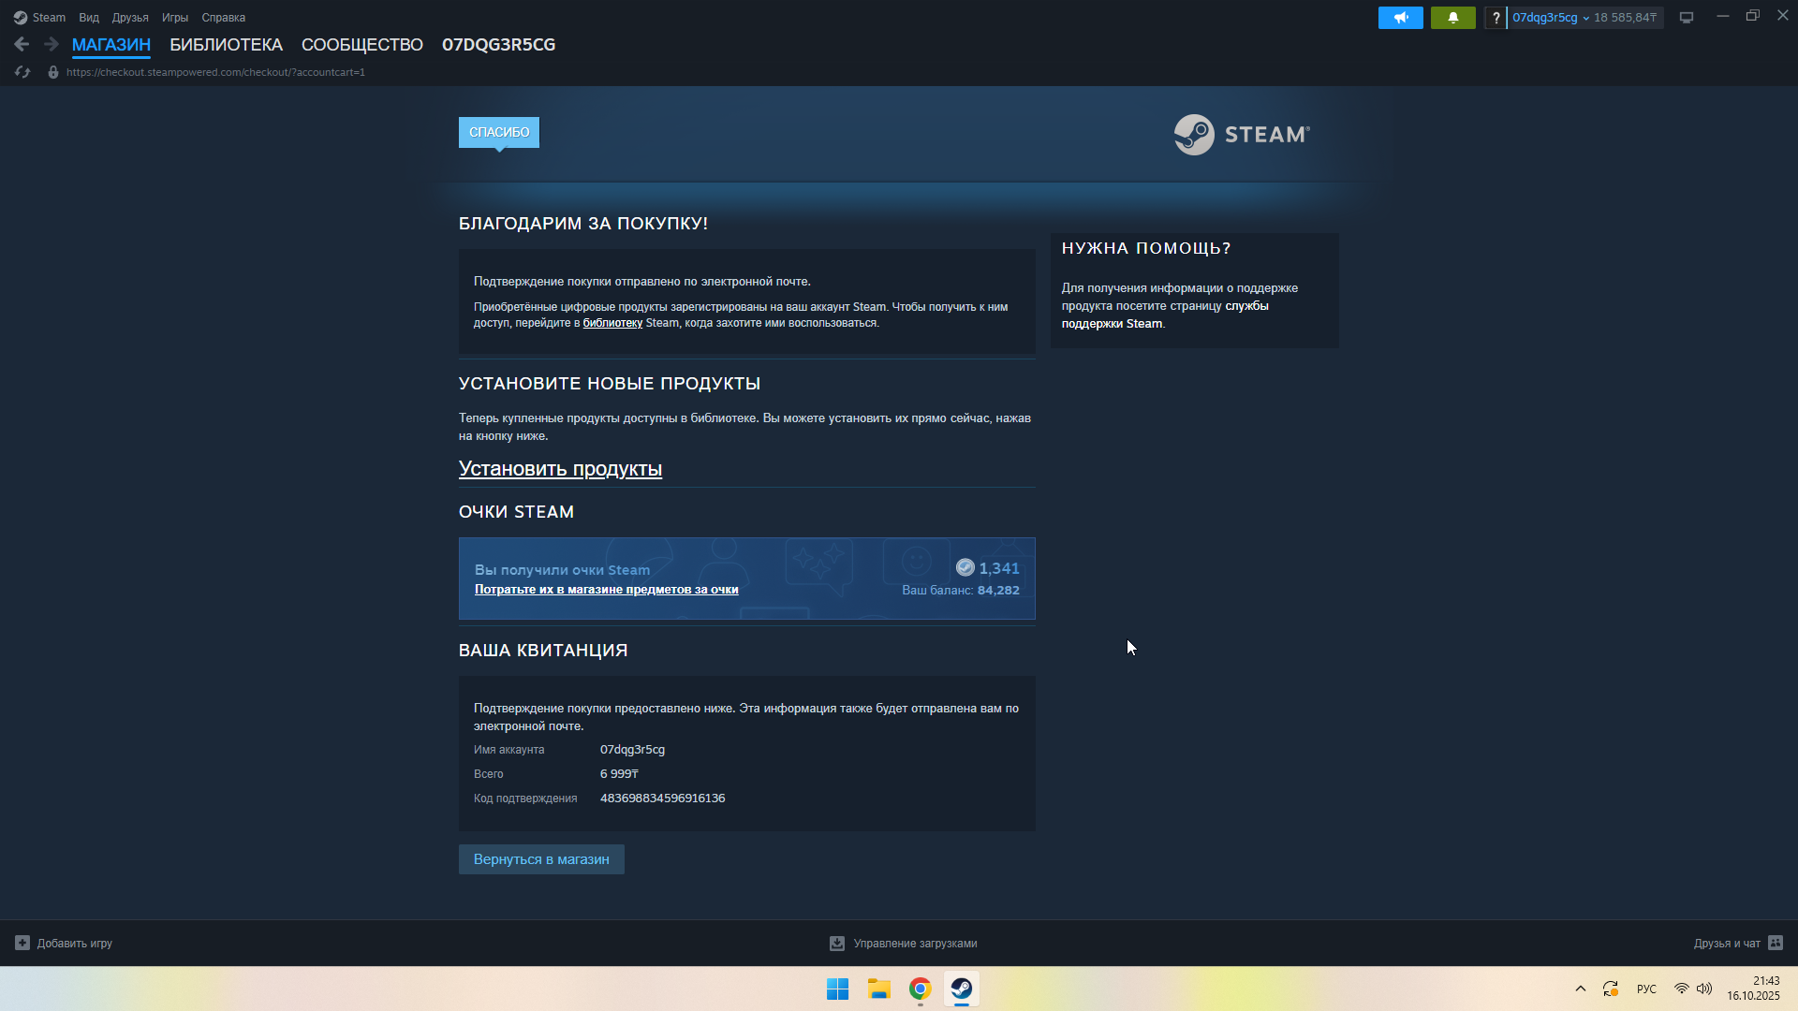Open the Вид menu

pyautogui.click(x=89, y=18)
